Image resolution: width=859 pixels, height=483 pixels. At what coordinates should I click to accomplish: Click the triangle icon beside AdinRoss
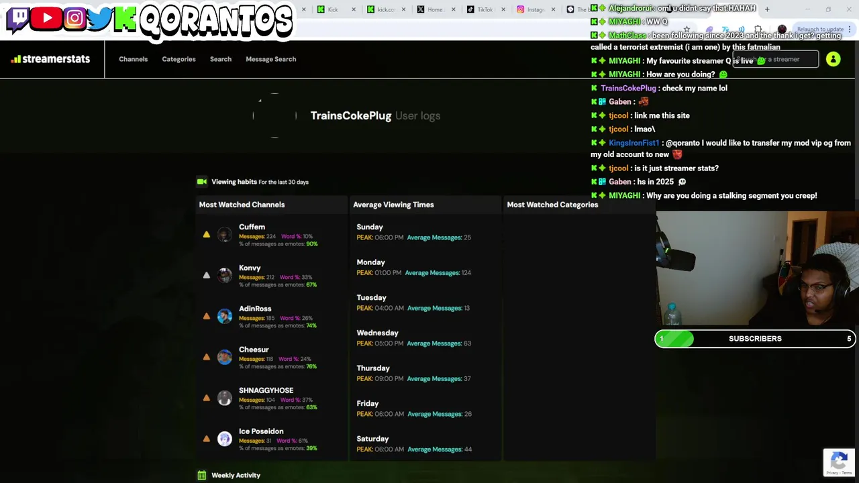207,316
